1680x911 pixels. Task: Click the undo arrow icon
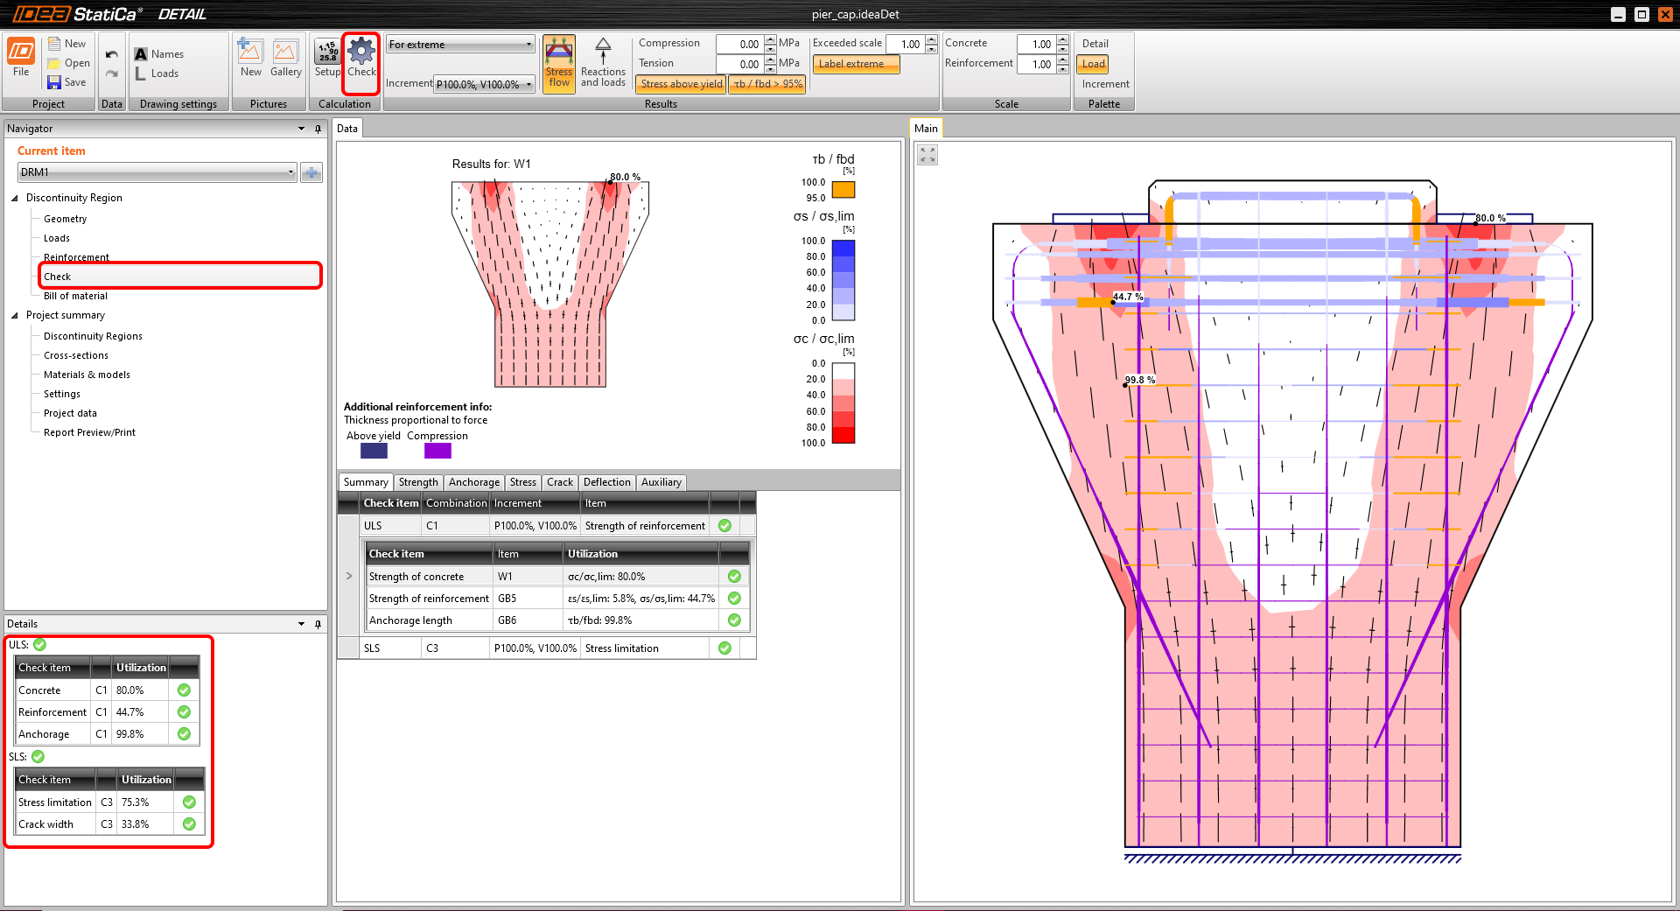[x=111, y=54]
